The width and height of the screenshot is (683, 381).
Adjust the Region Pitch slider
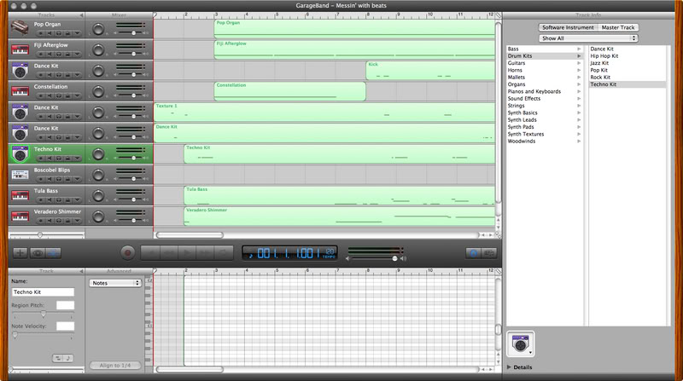coord(44,314)
